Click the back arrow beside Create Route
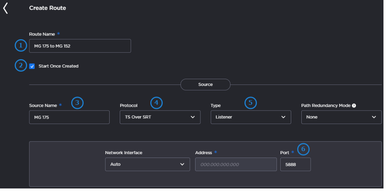This screenshot has width=391, height=196. [5, 8]
